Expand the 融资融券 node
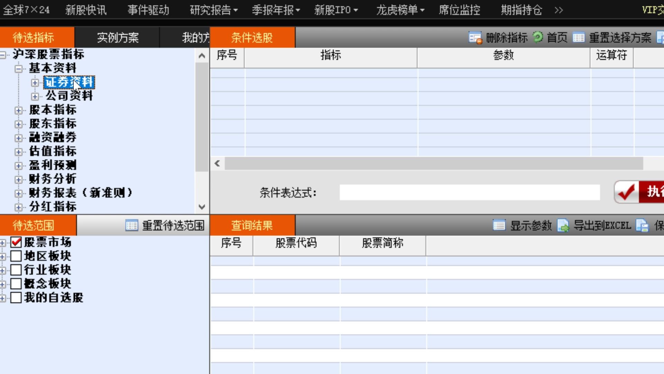This screenshot has width=664, height=374. pos(18,138)
